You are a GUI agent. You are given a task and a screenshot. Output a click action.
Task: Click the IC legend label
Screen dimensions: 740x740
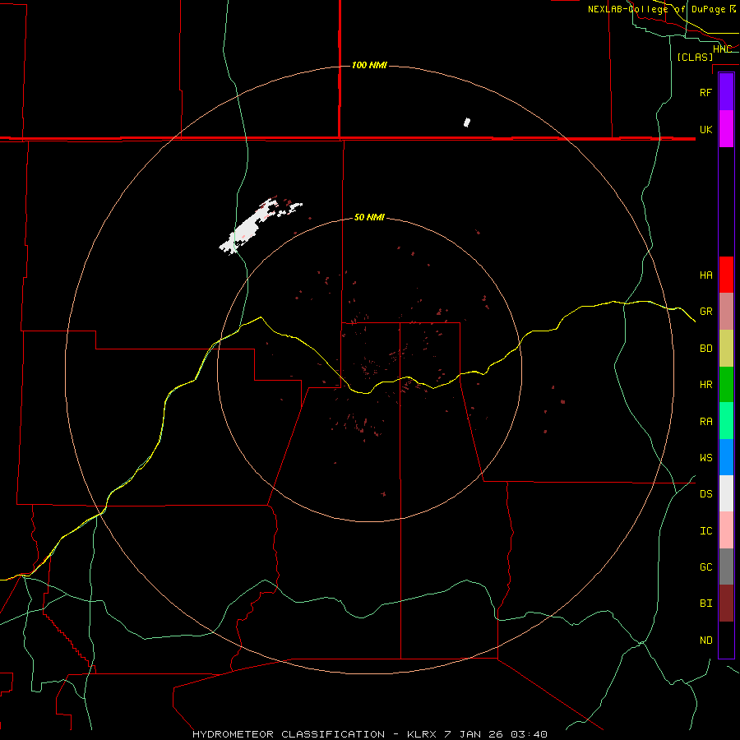point(705,531)
